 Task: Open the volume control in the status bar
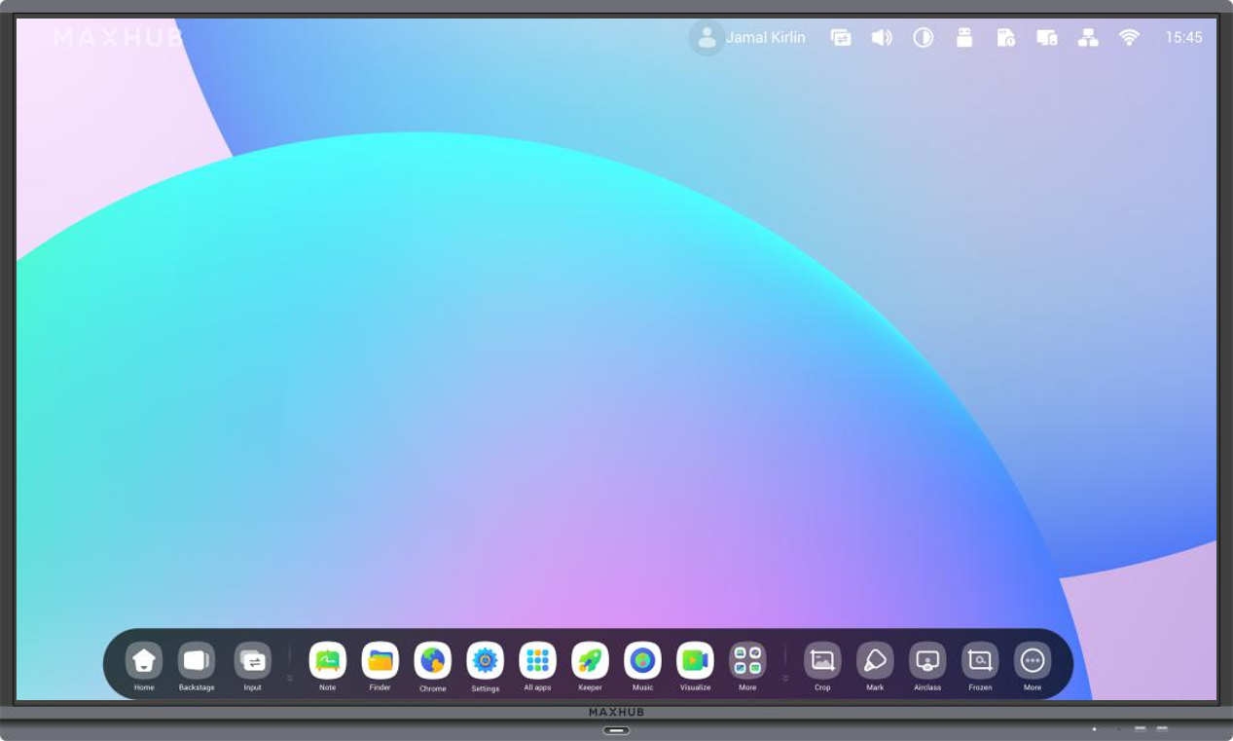tap(882, 38)
